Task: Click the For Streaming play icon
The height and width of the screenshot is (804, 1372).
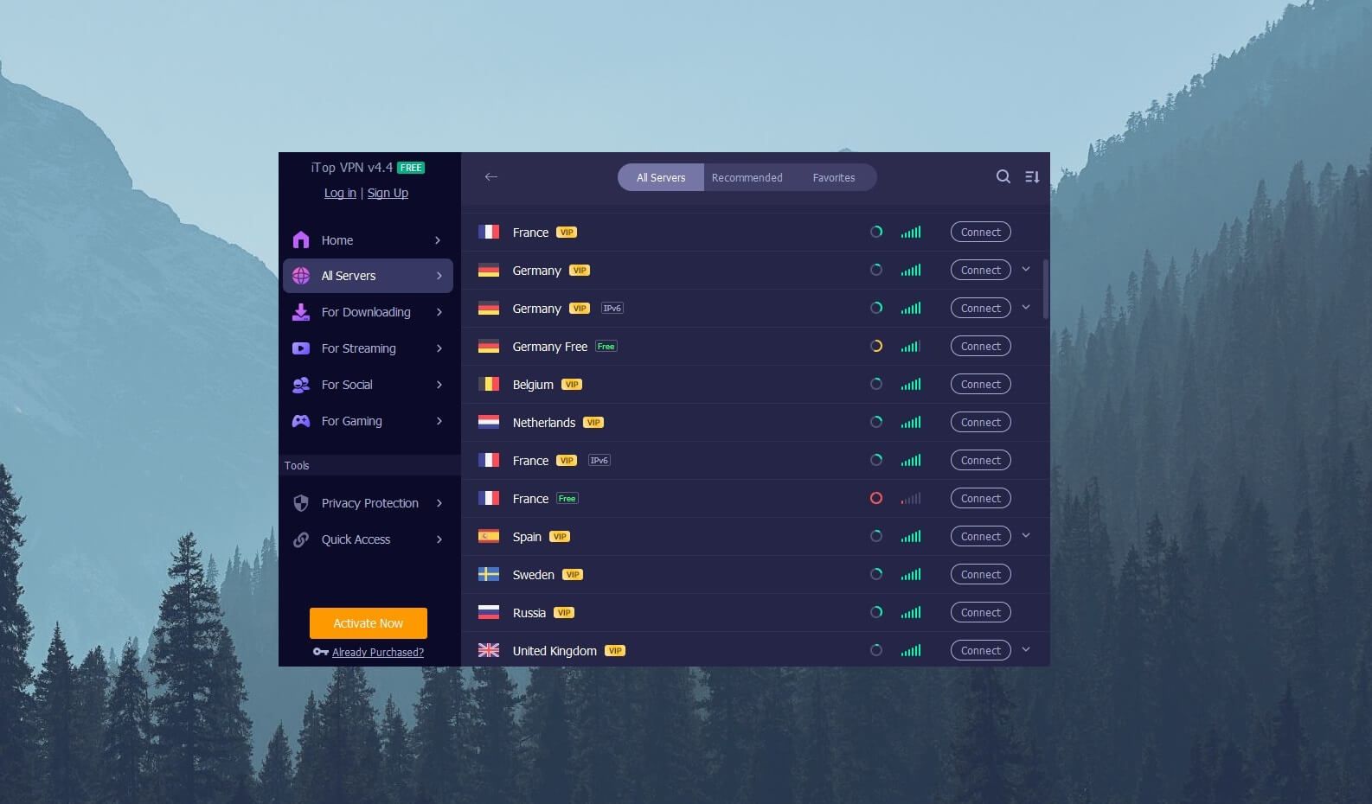Action: tap(301, 348)
